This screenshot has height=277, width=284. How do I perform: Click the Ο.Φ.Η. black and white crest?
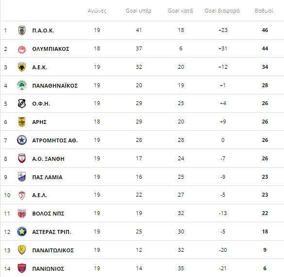click(x=22, y=104)
